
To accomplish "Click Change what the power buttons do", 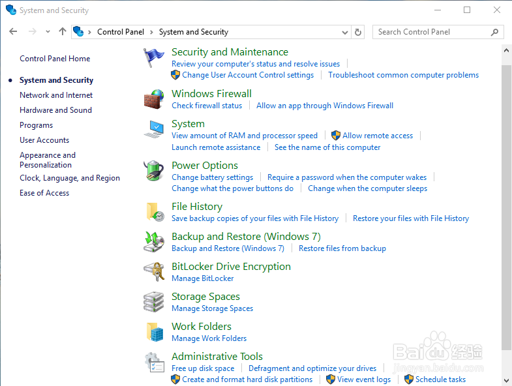I will (x=232, y=188).
